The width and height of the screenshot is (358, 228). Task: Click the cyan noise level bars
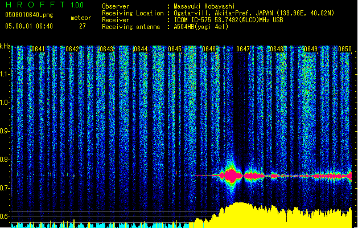point(100,225)
